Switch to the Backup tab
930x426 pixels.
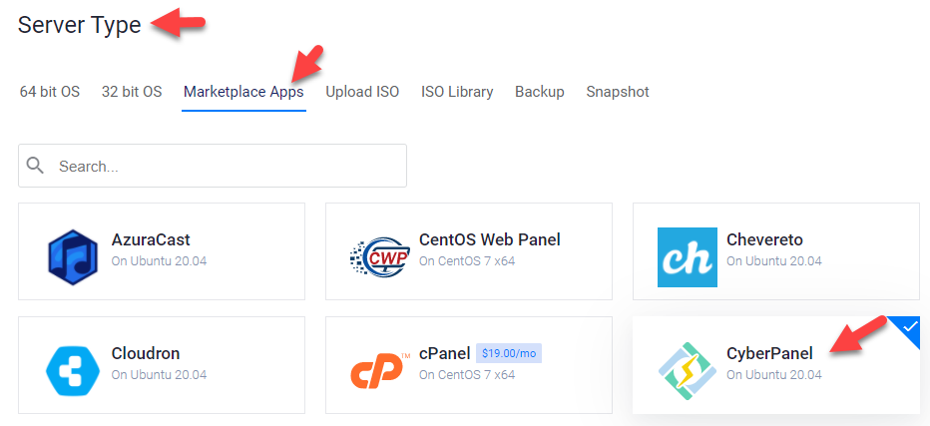tap(540, 92)
